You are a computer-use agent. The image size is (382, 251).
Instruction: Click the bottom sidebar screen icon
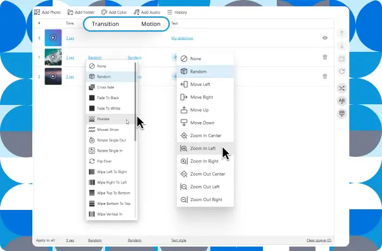pos(342,113)
